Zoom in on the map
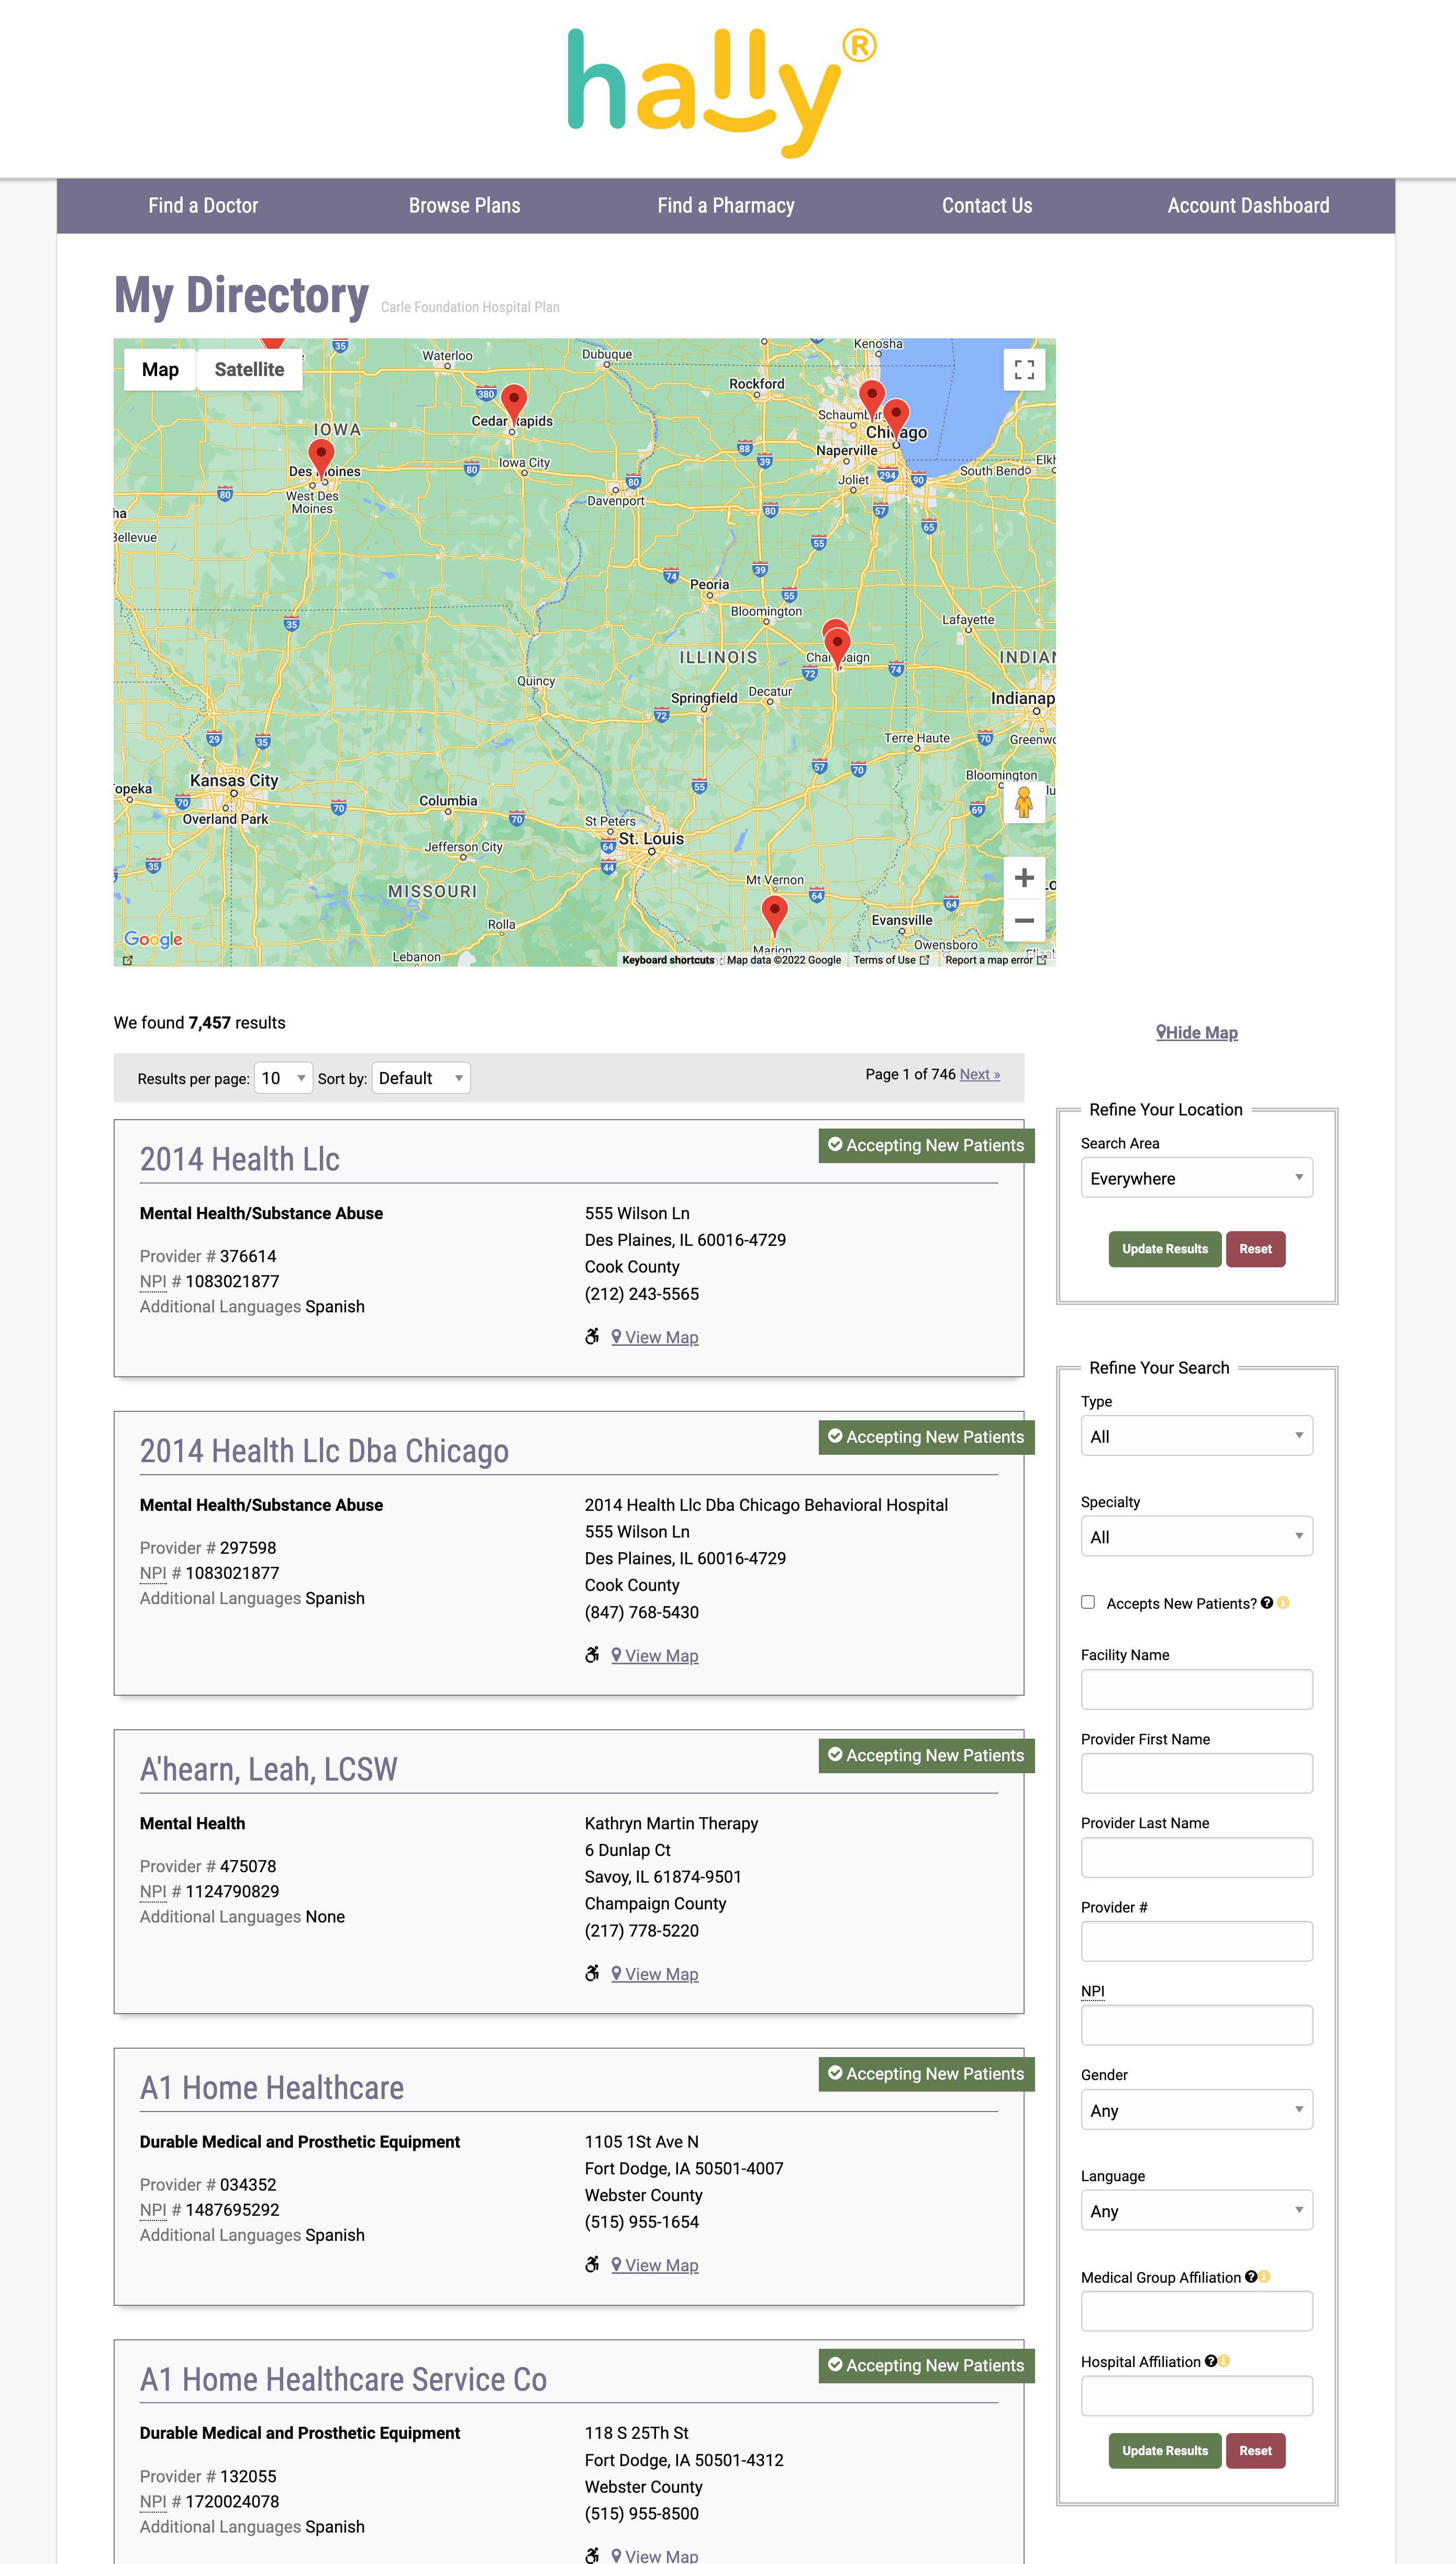Viewport: 1456px width, 2564px height. coord(1023,878)
